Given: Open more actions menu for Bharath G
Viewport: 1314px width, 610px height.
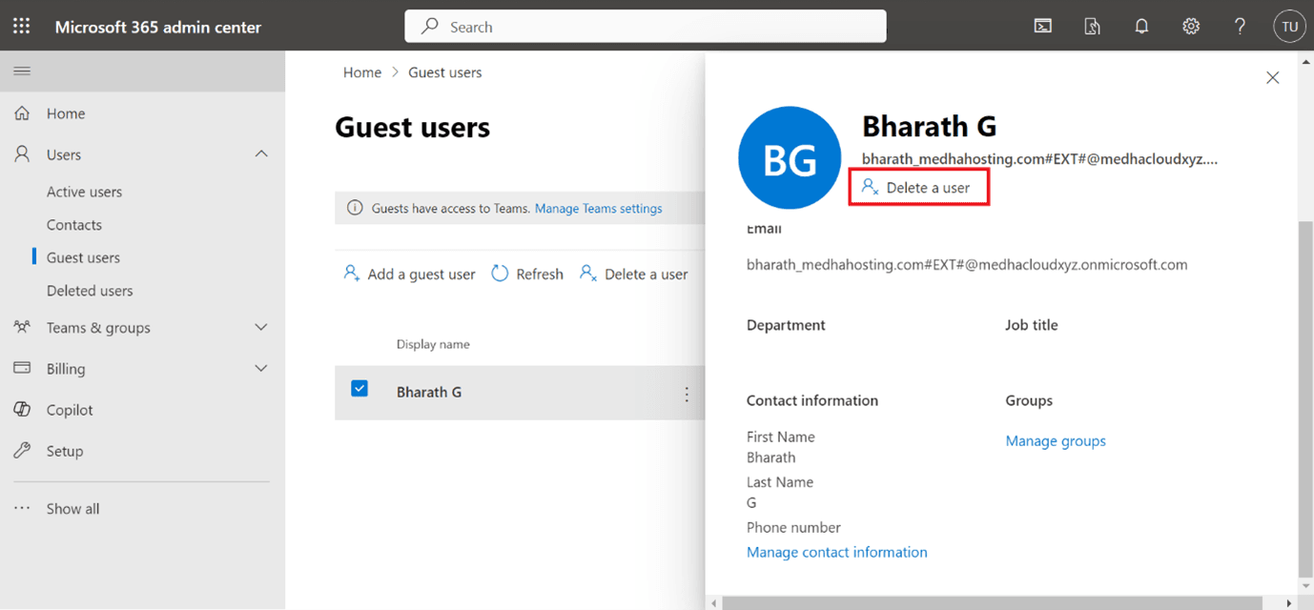Looking at the screenshot, I should pos(687,392).
